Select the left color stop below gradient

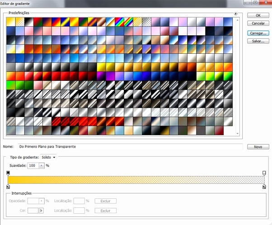tap(8, 187)
